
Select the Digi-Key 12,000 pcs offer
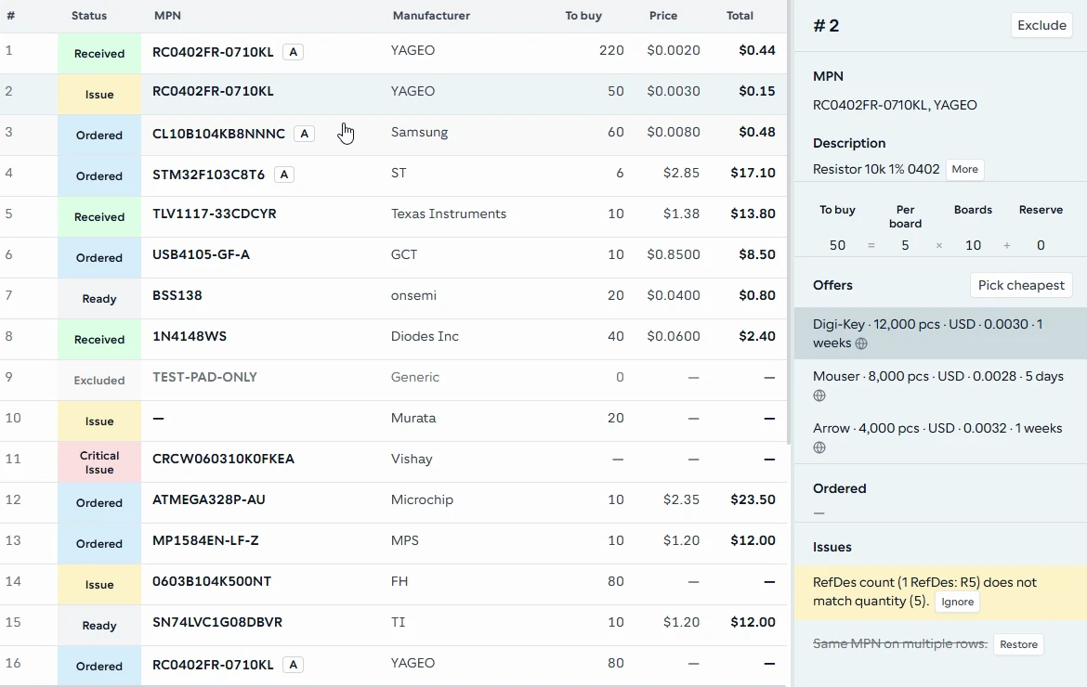[940, 333]
